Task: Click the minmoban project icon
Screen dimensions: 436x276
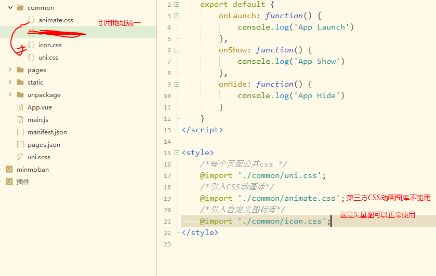Action: (9, 169)
